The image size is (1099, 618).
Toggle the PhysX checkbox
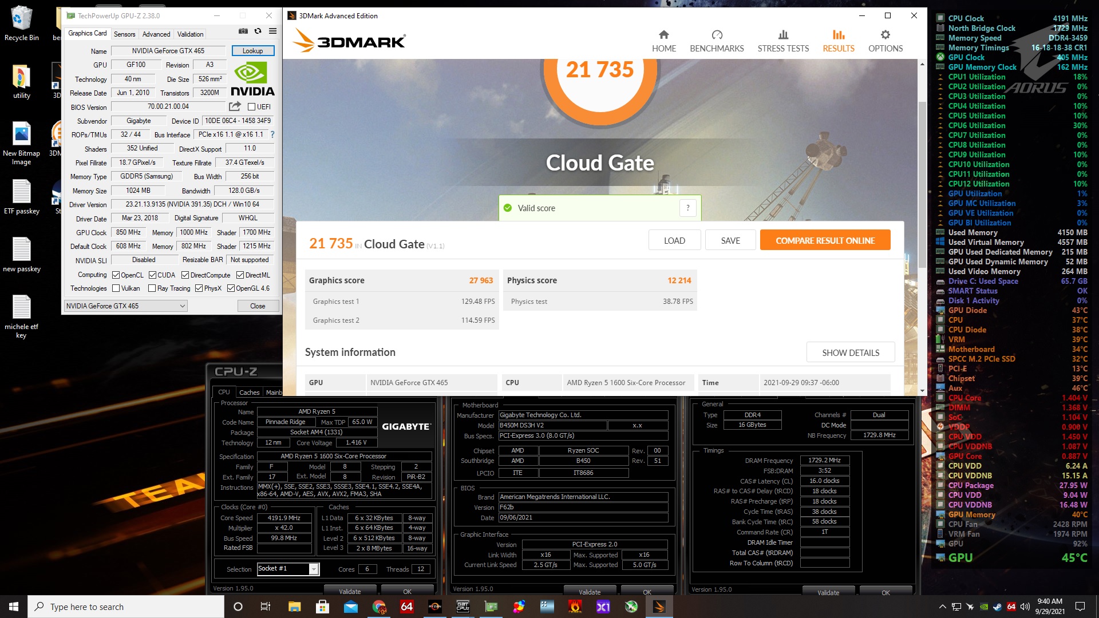click(199, 288)
